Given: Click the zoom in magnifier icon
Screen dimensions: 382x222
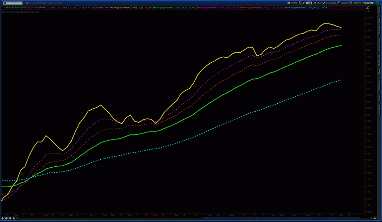Looking at the screenshot, I should click(6, 218).
